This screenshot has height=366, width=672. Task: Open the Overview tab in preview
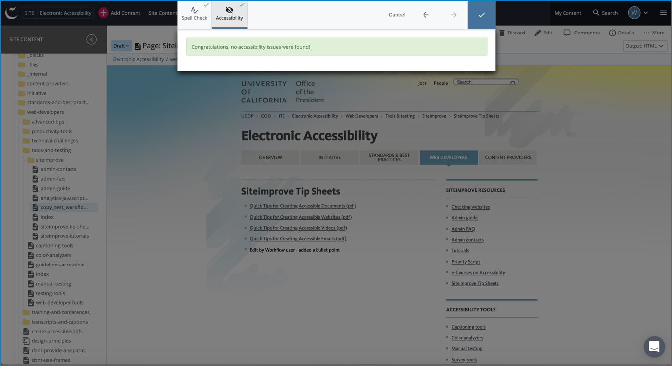pyautogui.click(x=270, y=158)
